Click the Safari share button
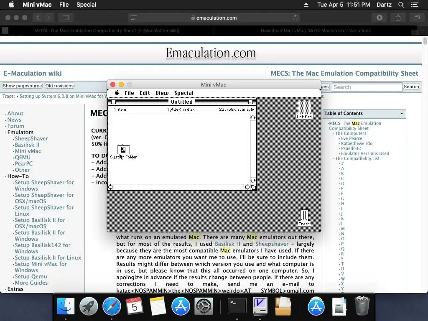The image size is (428, 321). click(398, 18)
